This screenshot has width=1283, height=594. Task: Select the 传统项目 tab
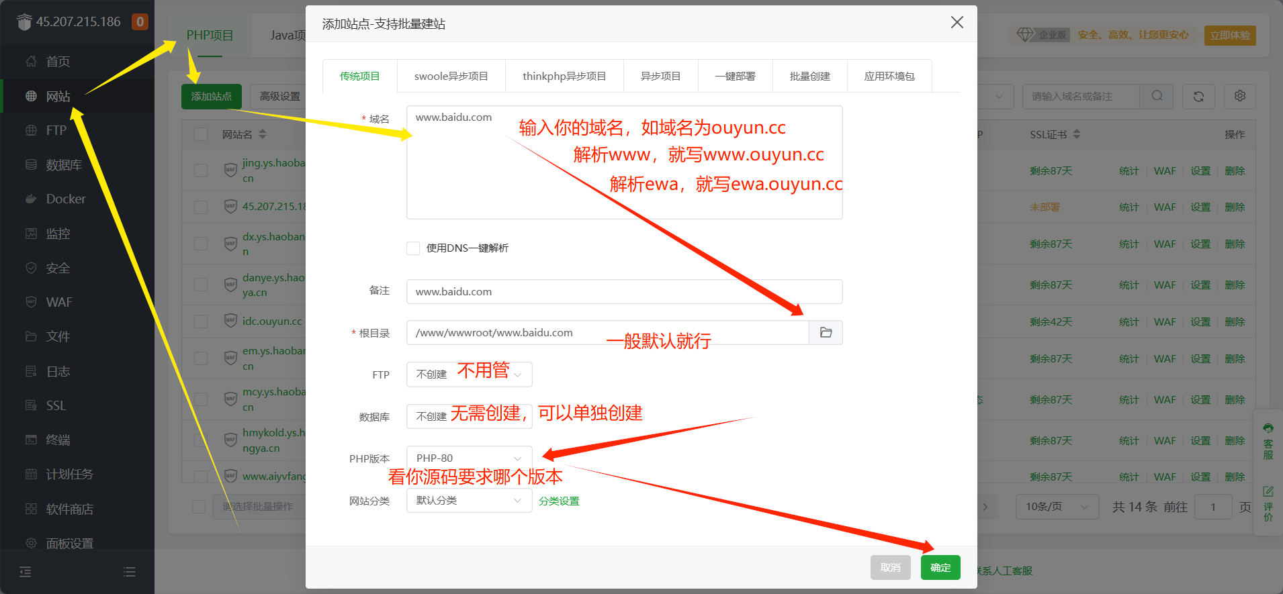tap(359, 77)
